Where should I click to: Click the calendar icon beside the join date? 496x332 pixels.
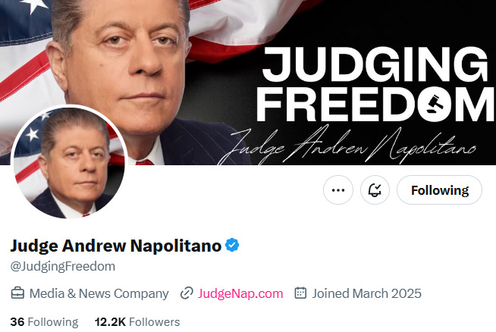300,293
